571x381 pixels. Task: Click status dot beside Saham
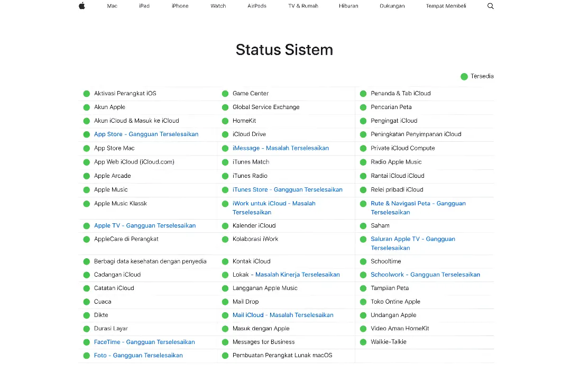[x=363, y=226]
